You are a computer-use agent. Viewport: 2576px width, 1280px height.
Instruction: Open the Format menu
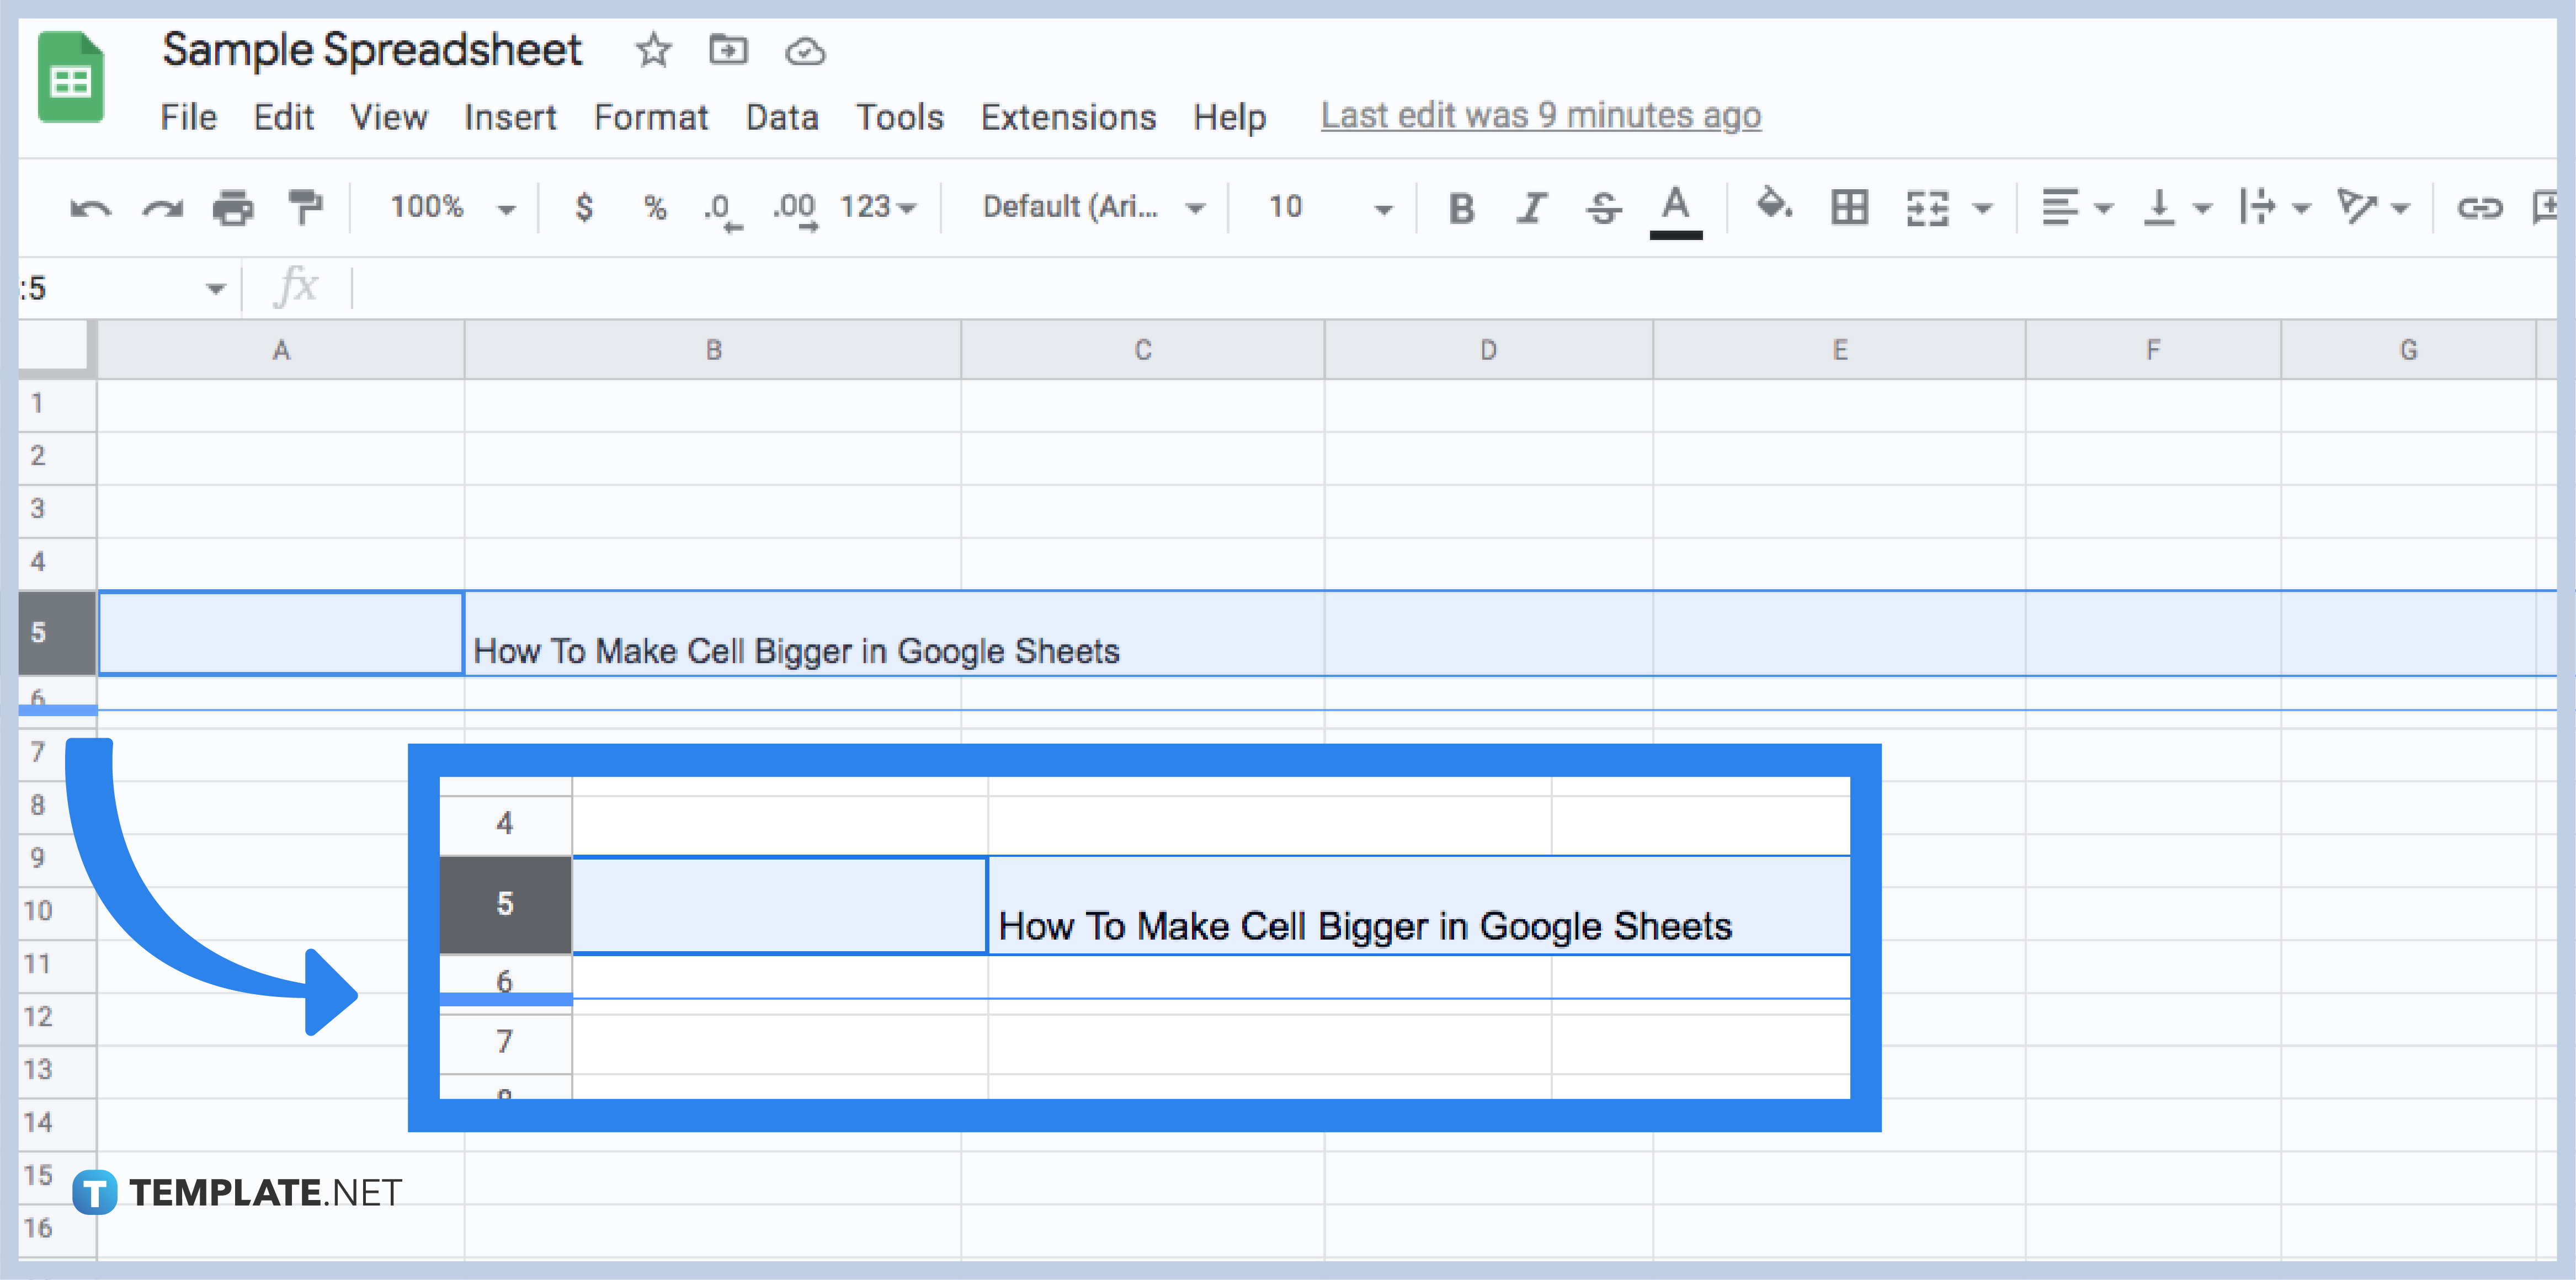650,117
